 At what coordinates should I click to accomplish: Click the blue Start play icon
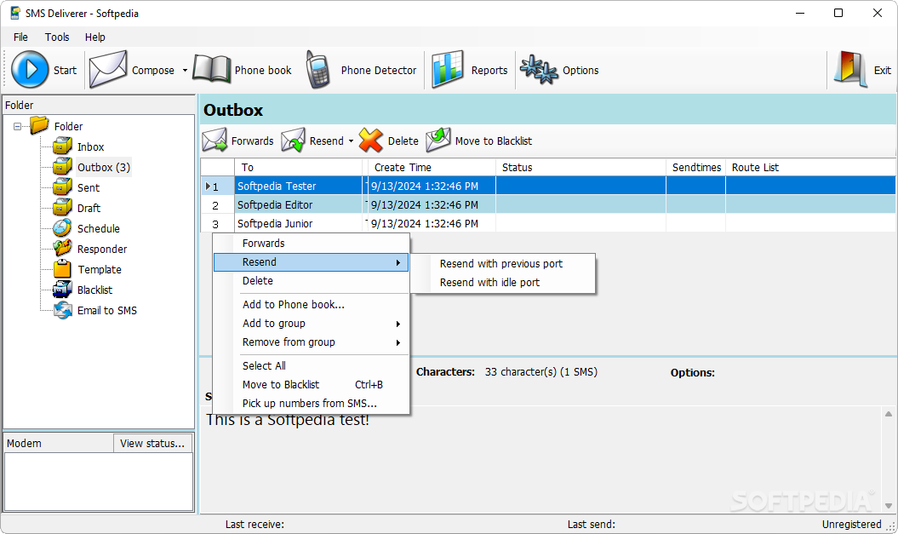(x=30, y=69)
